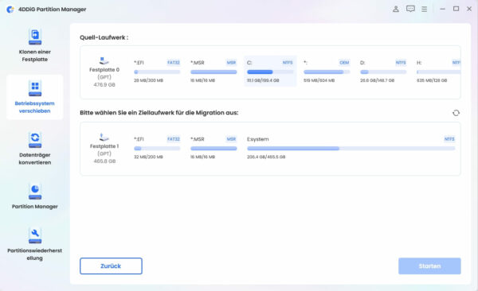478x291 pixels.
Task: Open Datenträger konvertieren in sidebar
Action: pos(35,148)
